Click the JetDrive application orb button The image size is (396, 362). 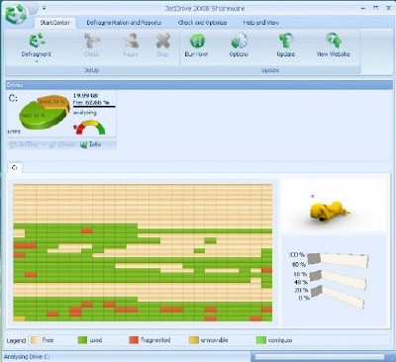(16, 14)
